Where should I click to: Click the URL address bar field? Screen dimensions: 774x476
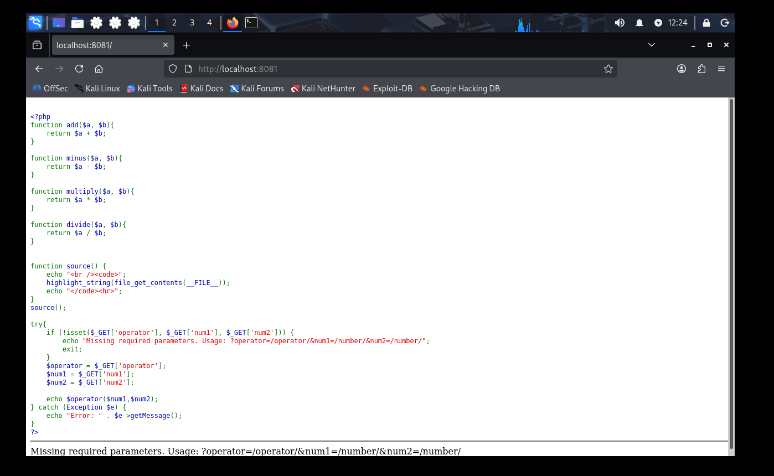[388, 69]
